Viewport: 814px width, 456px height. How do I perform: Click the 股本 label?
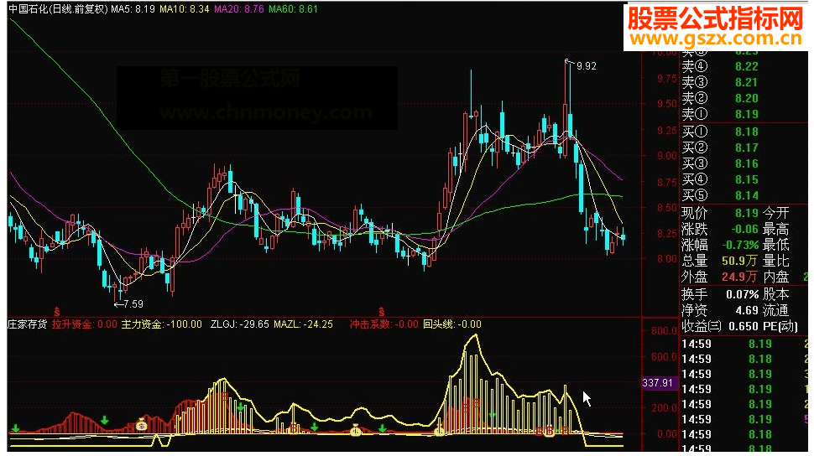tap(776, 295)
